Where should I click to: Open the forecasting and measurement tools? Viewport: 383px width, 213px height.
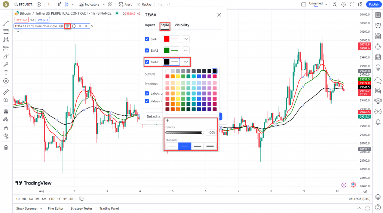click(6, 48)
